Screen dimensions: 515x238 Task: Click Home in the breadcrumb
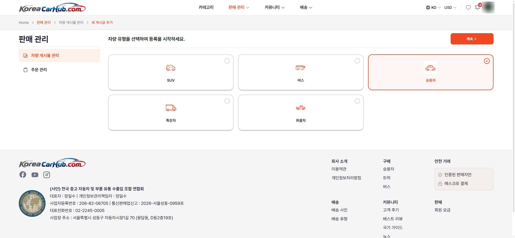(x=24, y=22)
